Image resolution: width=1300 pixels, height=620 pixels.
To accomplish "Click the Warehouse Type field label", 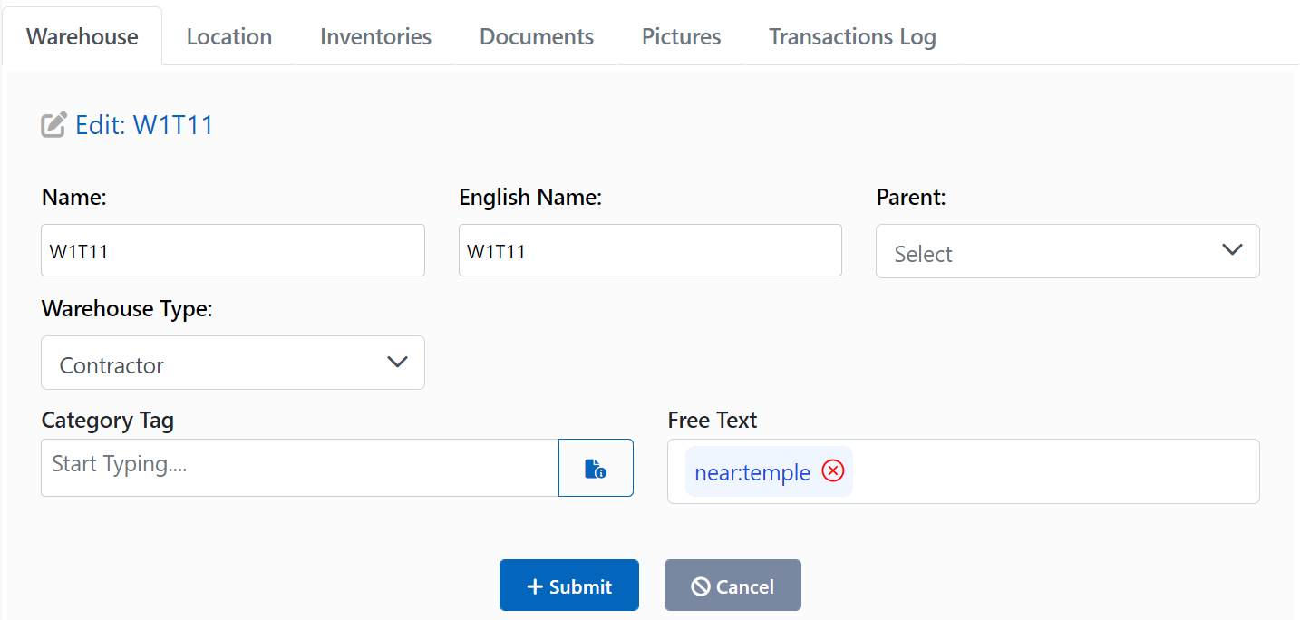I will [127, 309].
